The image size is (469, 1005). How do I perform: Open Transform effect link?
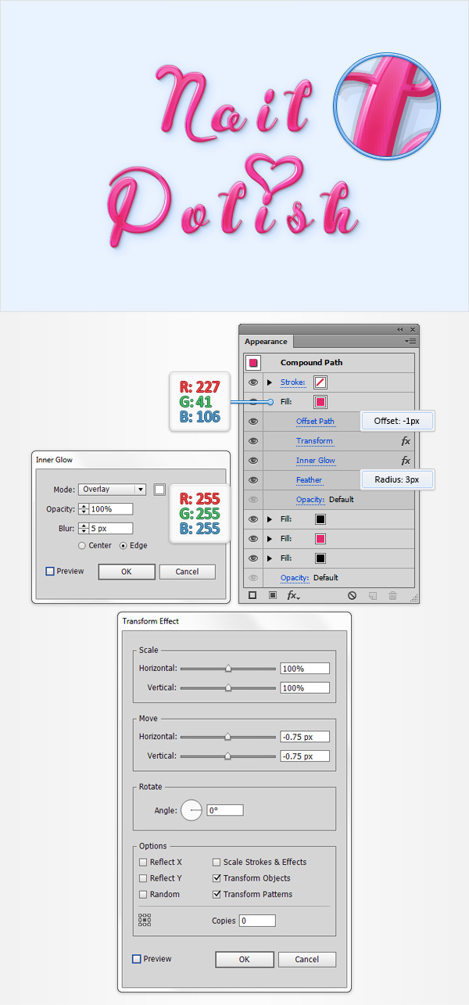click(314, 441)
